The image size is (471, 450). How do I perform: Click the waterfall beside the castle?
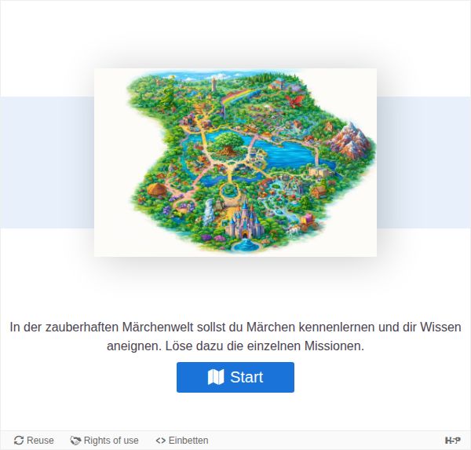pyautogui.click(x=208, y=211)
